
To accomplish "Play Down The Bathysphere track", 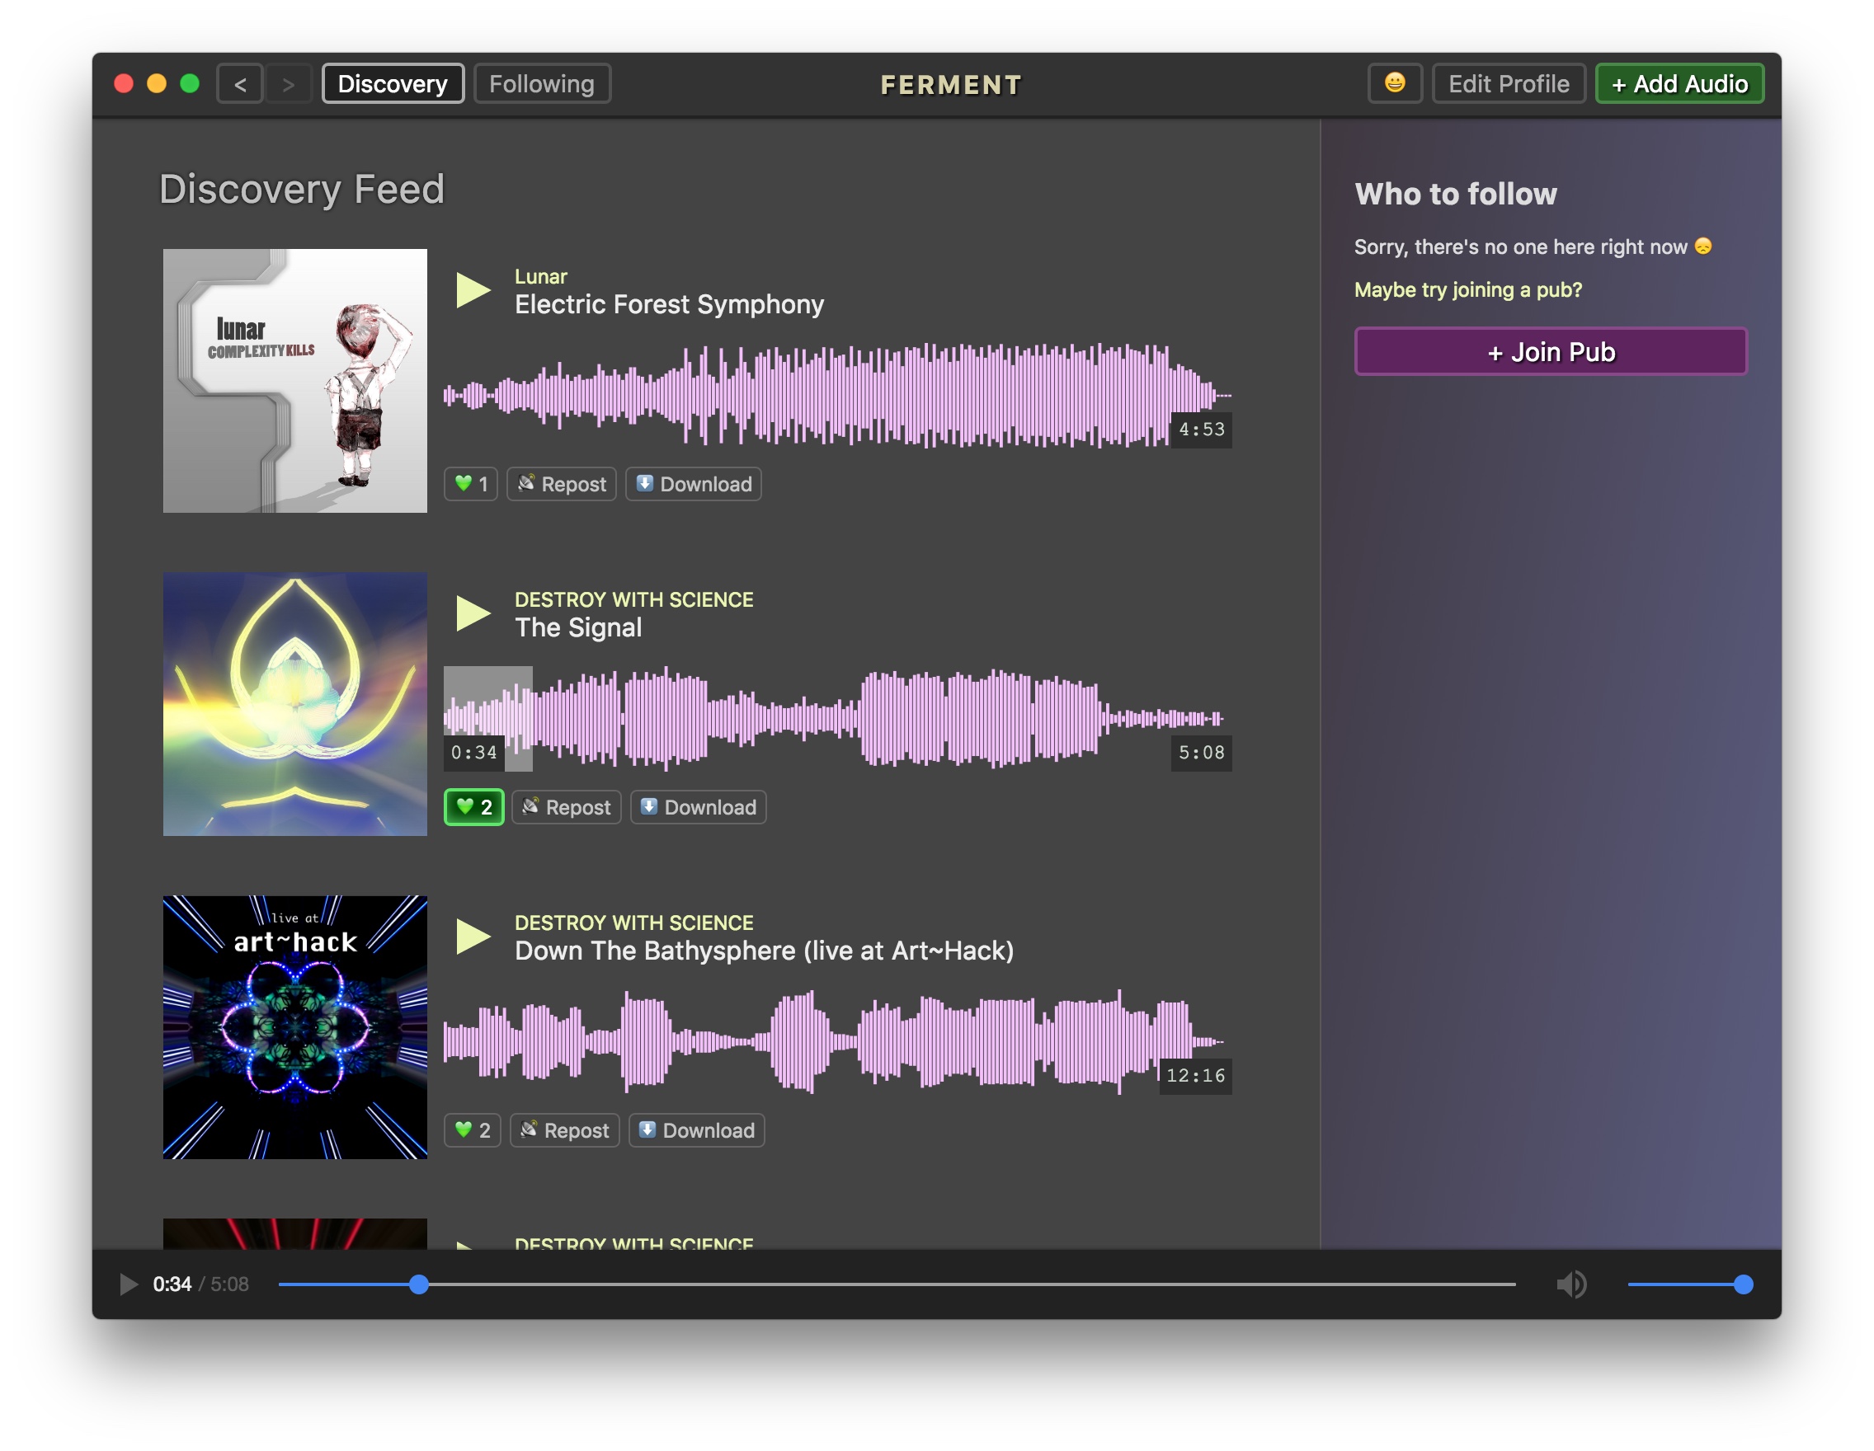I will click(473, 937).
